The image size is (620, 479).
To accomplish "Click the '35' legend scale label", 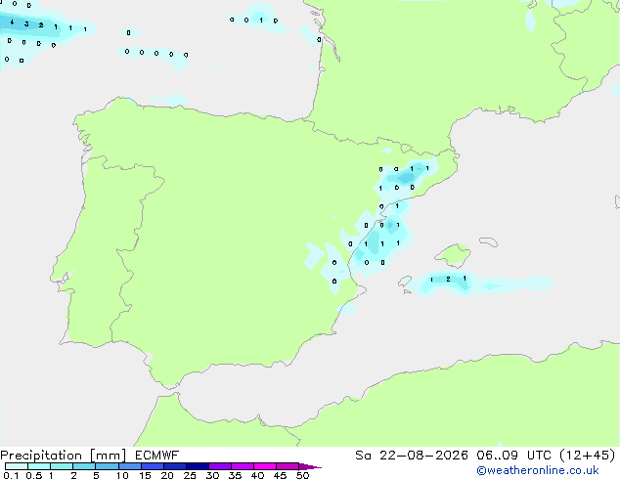I will point(235,475).
